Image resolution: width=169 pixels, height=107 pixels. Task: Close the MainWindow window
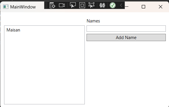[161, 7]
